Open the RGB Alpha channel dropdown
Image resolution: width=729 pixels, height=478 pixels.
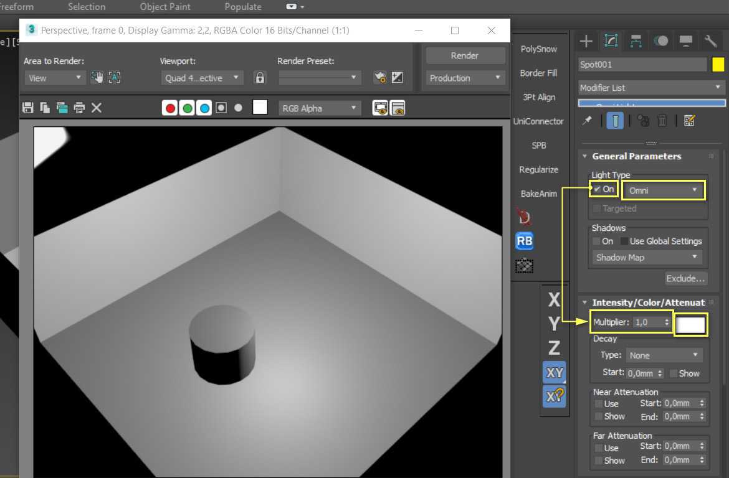click(320, 108)
